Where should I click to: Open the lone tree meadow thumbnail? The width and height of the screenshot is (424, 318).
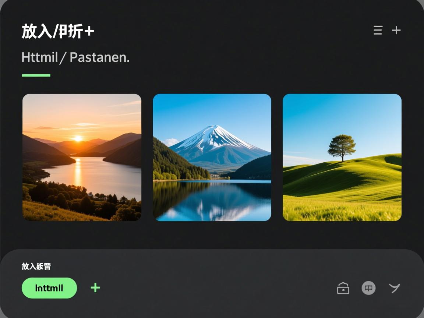tap(342, 158)
